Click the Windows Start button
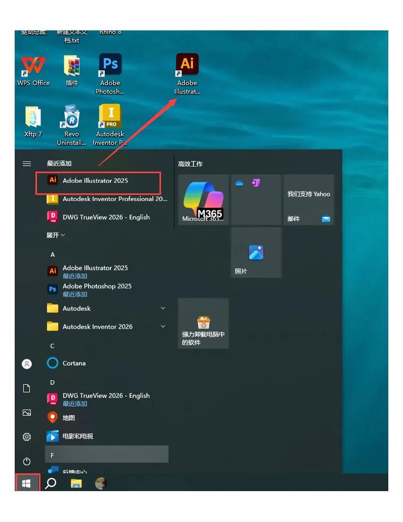Viewport: 403px width, 522px height. pos(27,484)
